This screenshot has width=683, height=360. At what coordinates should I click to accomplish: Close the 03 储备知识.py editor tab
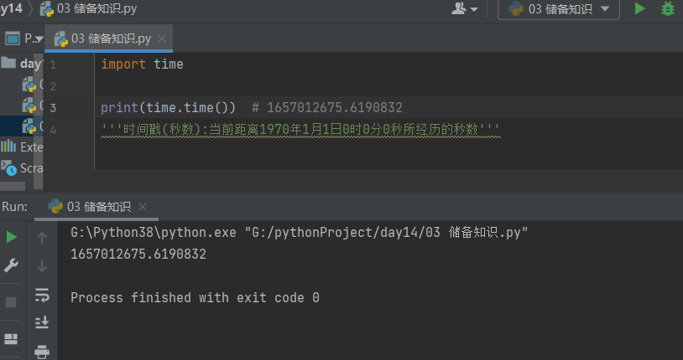(x=162, y=39)
